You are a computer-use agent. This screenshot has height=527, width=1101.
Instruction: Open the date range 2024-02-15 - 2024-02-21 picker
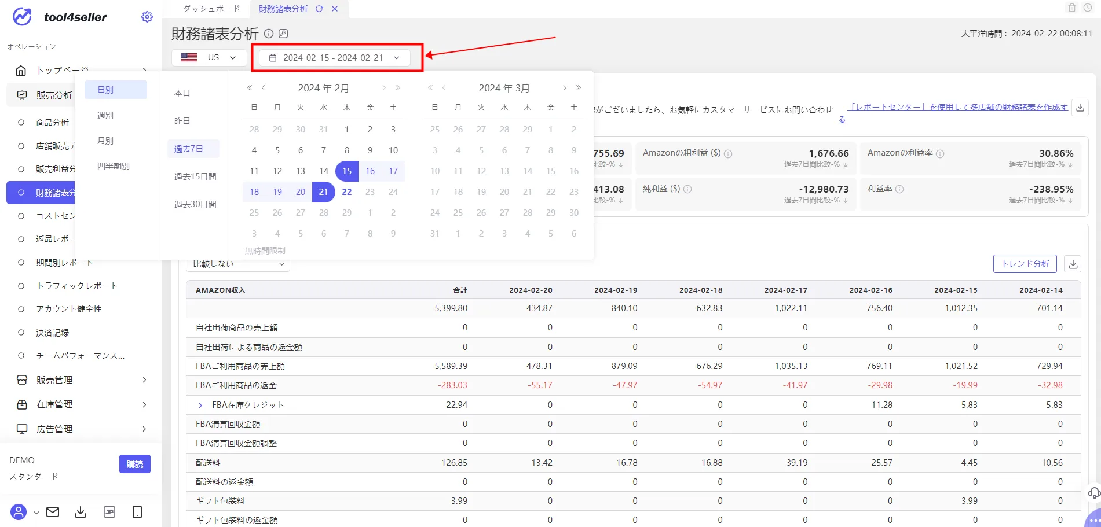click(335, 58)
